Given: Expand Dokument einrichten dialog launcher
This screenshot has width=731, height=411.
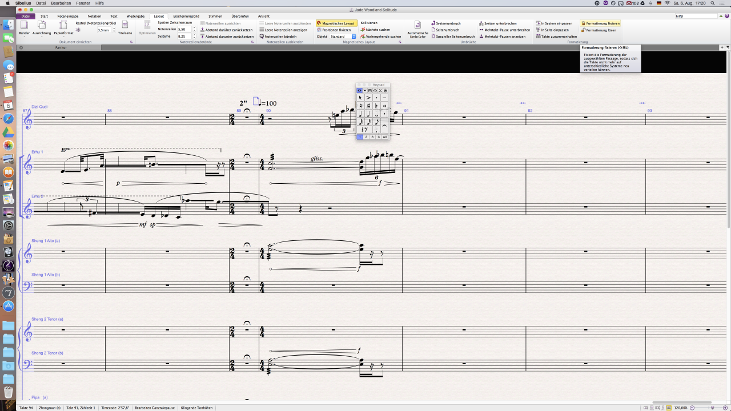Looking at the screenshot, I should click(x=131, y=42).
